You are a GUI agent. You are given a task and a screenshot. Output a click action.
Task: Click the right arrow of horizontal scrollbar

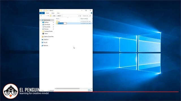pyautogui.click(x=92, y=89)
